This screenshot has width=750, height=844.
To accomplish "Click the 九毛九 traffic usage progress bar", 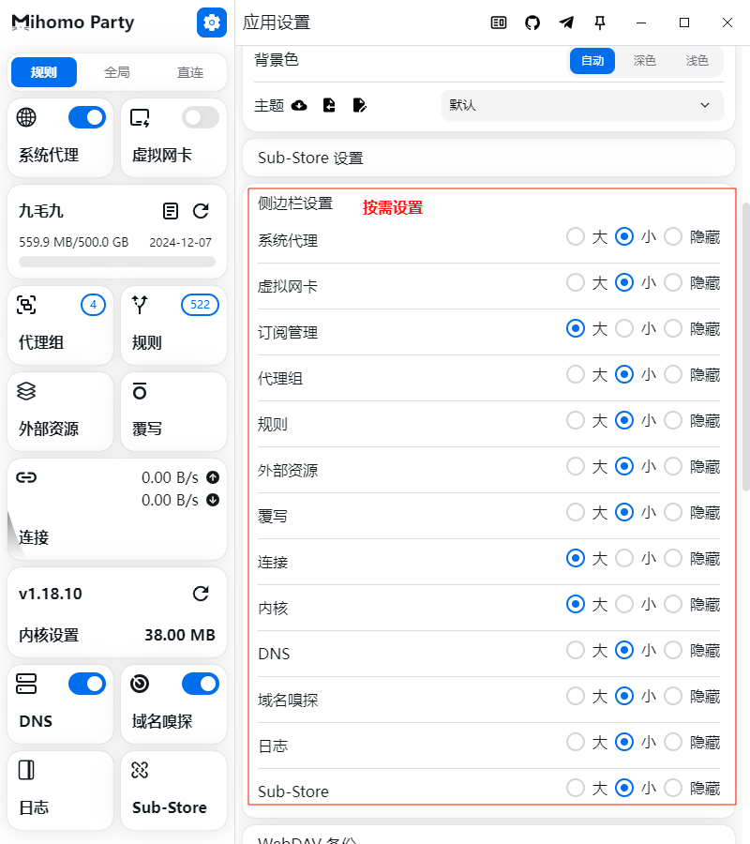I will (117, 262).
